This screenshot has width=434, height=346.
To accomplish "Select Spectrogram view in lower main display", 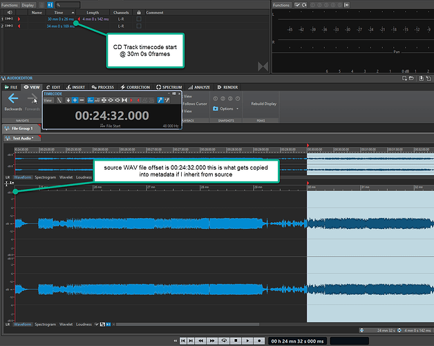I will 45,324.
